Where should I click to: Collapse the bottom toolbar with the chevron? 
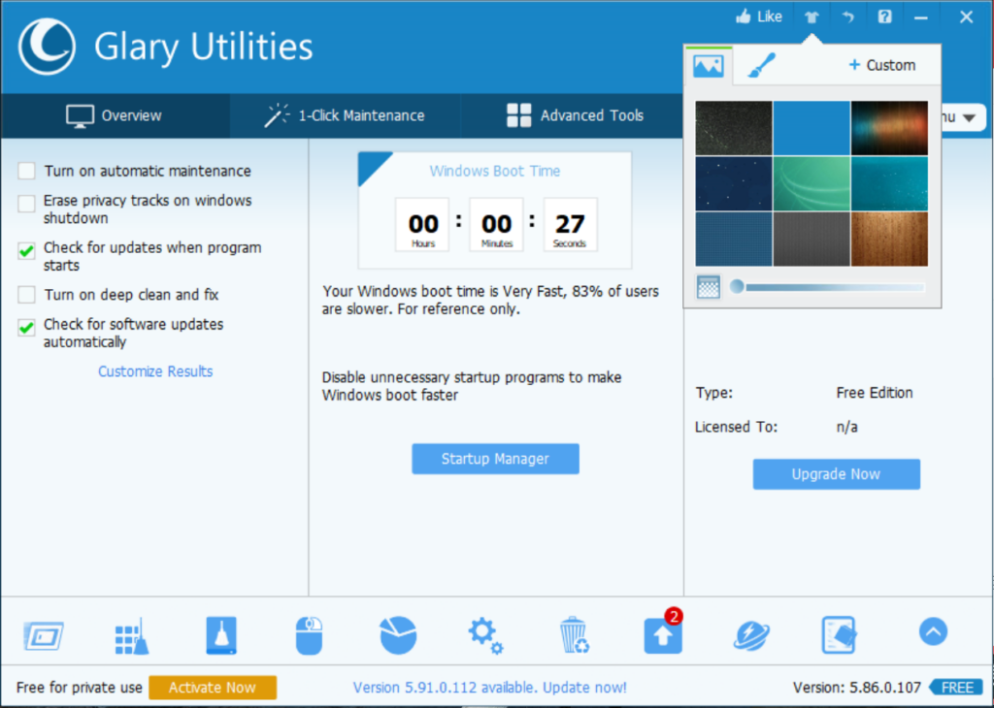[932, 630]
